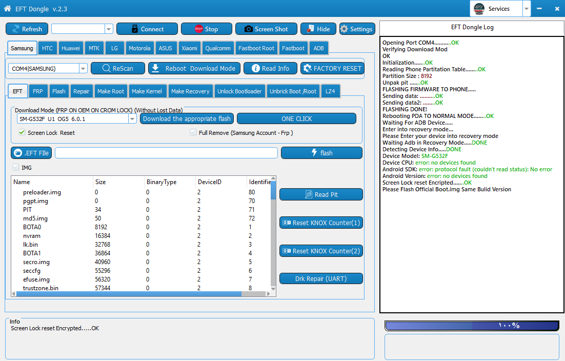Click the Refresh button with arrows icon
Viewport: 565px width, 361px height.
point(27,29)
